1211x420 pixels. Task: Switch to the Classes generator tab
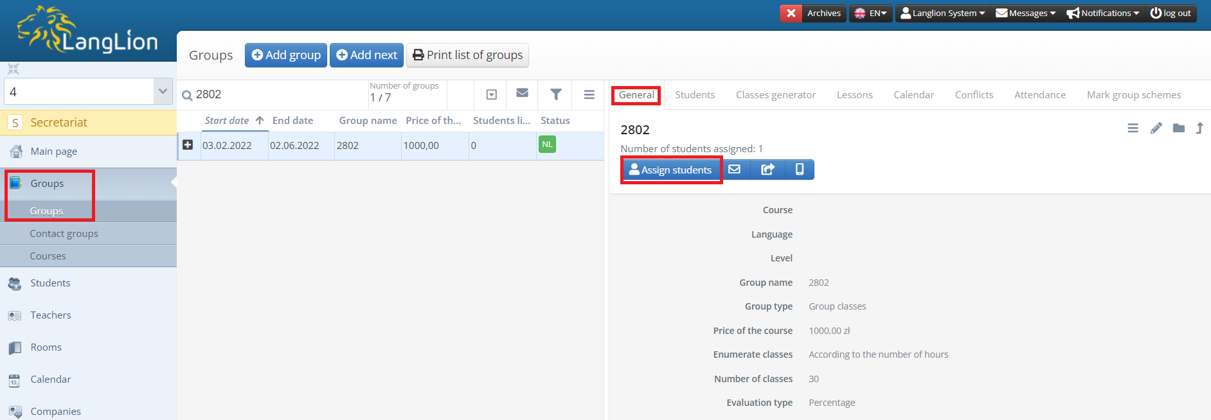(x=775, y=95)
